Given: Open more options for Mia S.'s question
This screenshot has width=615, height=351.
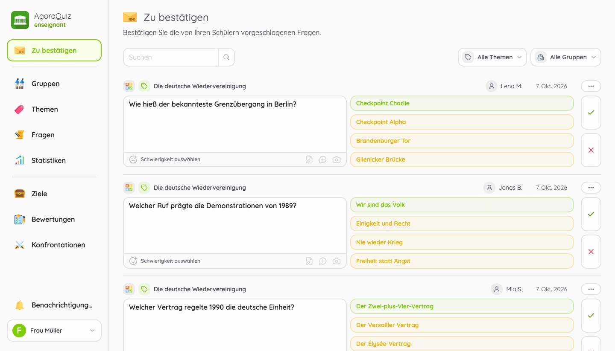Looking at the screenshot, I should 591,289.
